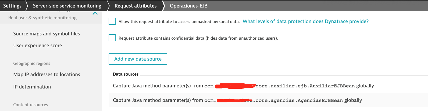Expand the AuxiliarEJBBean data source row

click(x=243, y=86)
